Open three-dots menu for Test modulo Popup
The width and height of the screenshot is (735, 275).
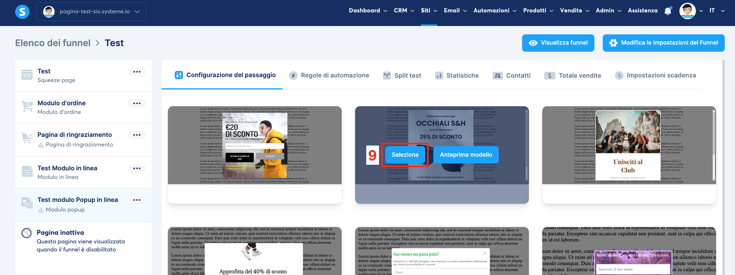137,200
